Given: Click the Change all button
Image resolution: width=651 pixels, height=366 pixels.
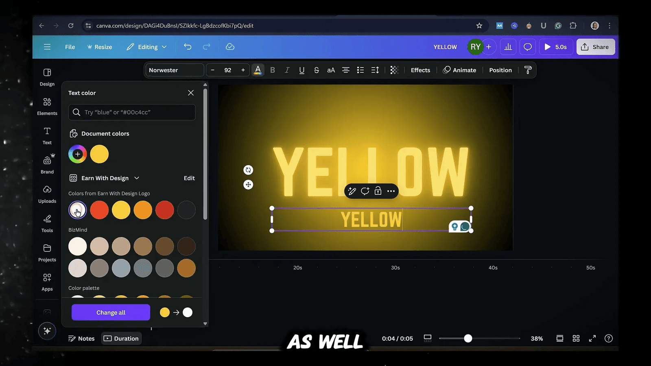Looking at the screenshot, I should tap(110, 312).
